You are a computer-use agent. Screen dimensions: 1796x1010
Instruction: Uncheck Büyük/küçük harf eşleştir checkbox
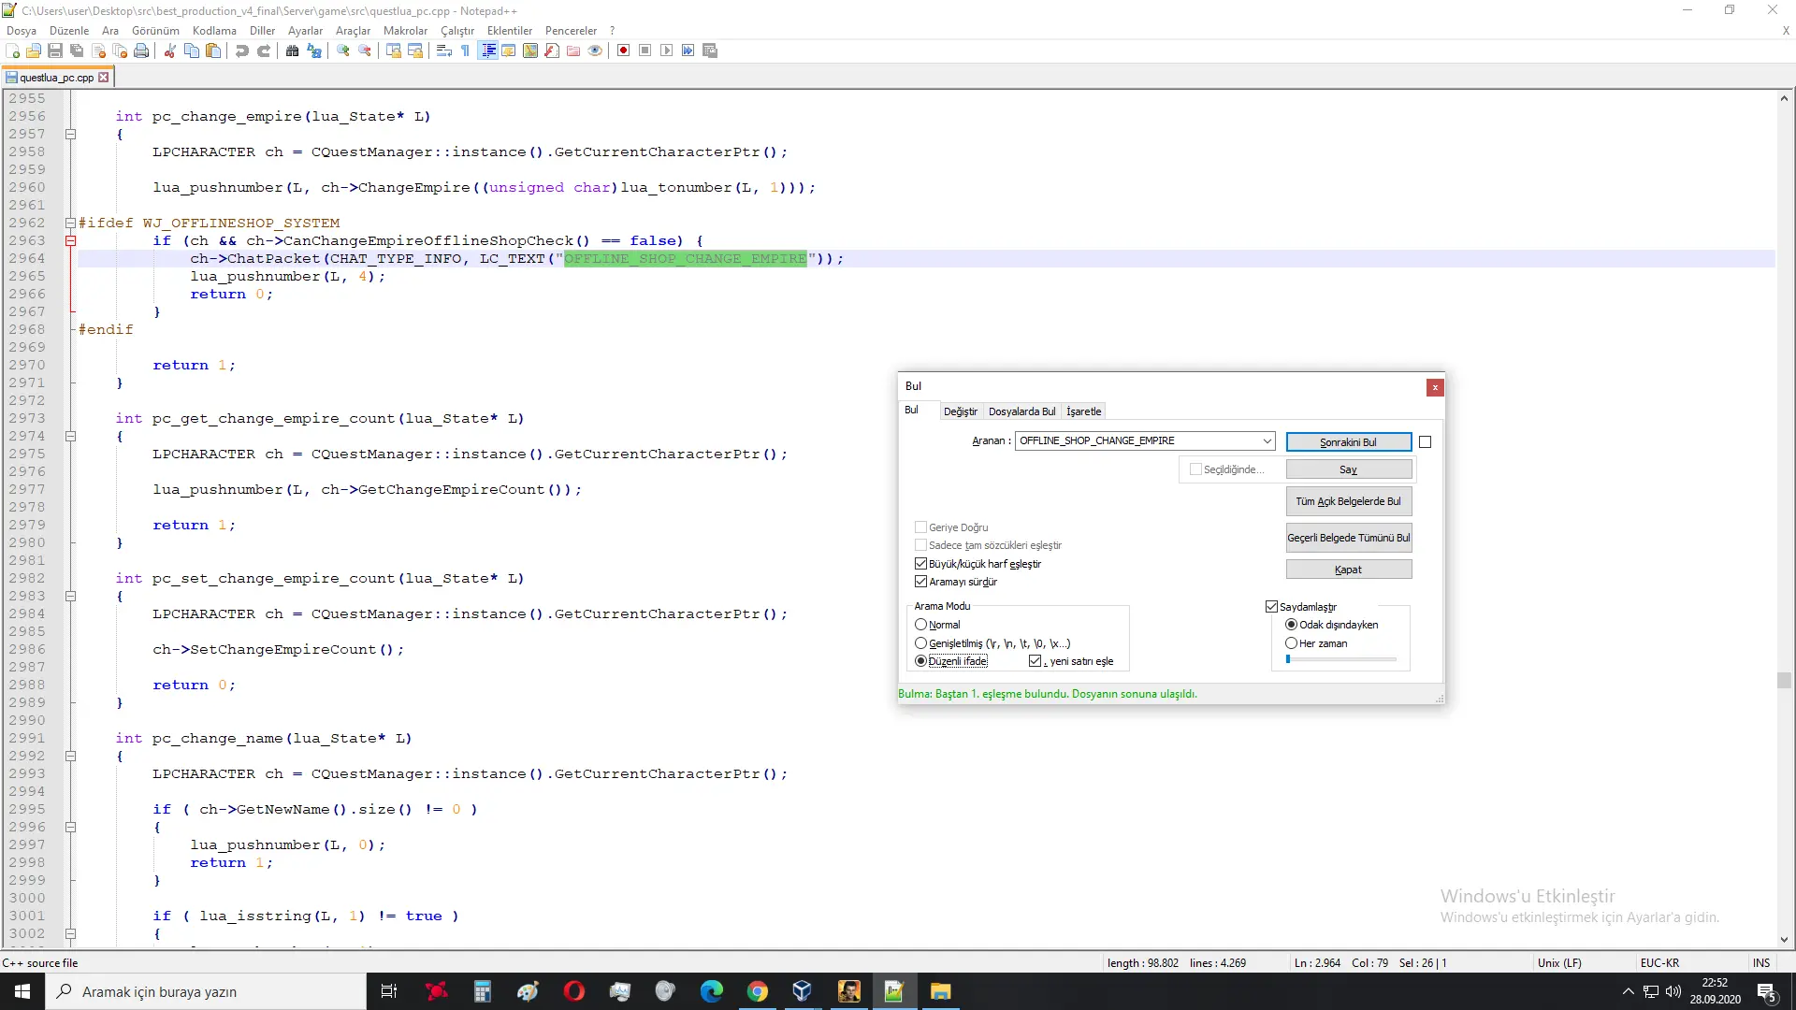pyautogui.click(x=920, y=564)
